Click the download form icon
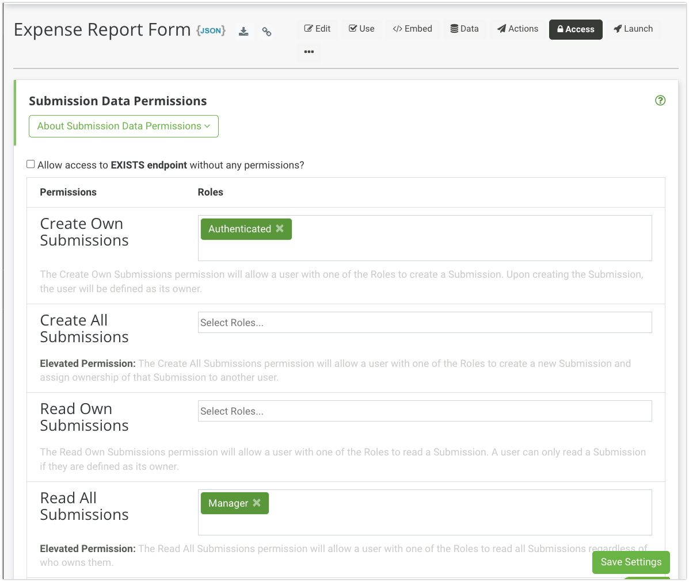The height and width of the screenshot is (582, 689). coord(243,32)
